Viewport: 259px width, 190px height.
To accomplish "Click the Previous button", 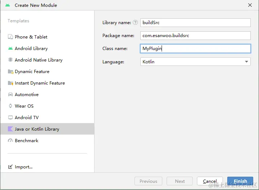I will pos(148,181).
